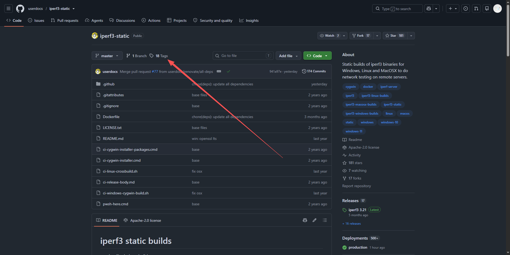
Task: Open the Insights tab
Action: tap(249, 20)
